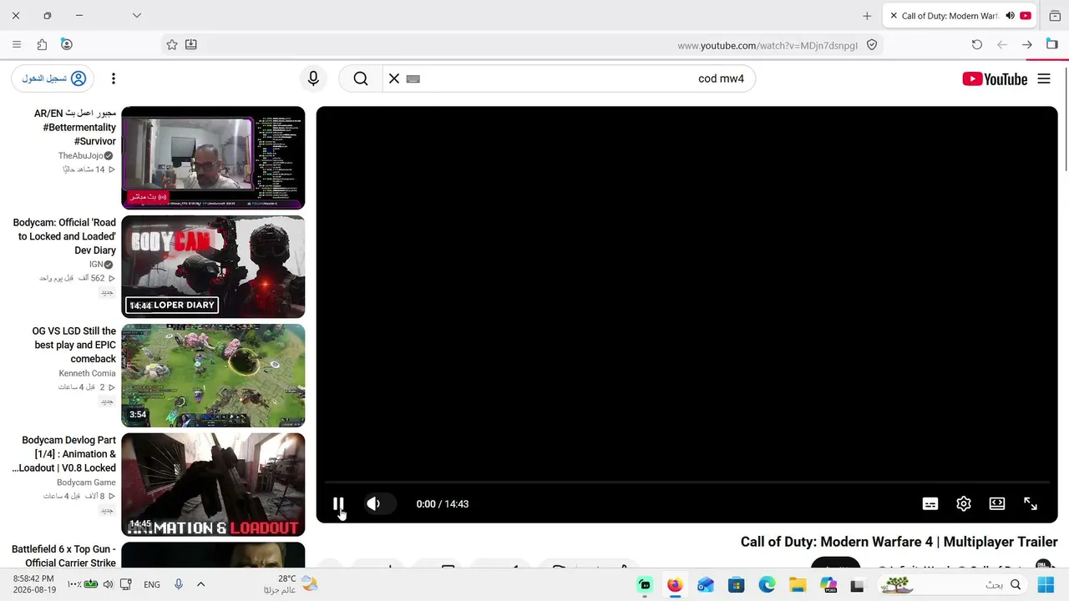Open the browser application menu
This screenshot has width=1069, height=601.
pos(17,44)
